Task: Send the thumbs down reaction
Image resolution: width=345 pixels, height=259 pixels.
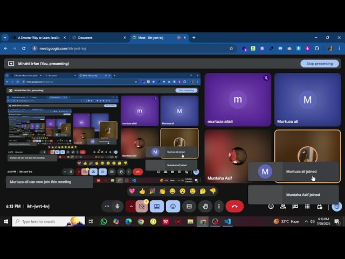Action: point(212,191)
